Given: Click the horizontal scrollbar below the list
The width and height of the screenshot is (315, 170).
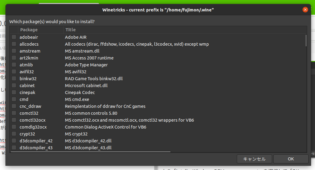Looking at the screenshot, I should pyautogui.click(x=91, y=152).
